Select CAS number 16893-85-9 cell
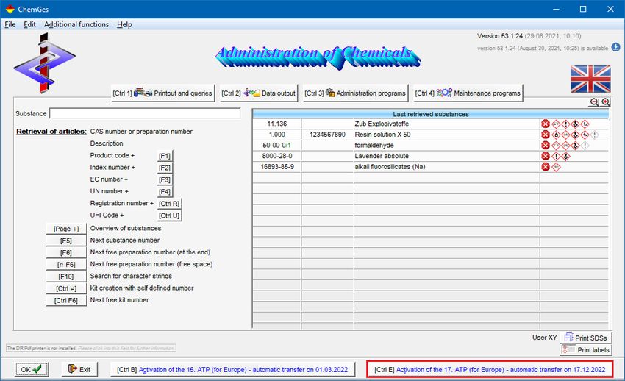Screen dimensions: 625x381 277,167
